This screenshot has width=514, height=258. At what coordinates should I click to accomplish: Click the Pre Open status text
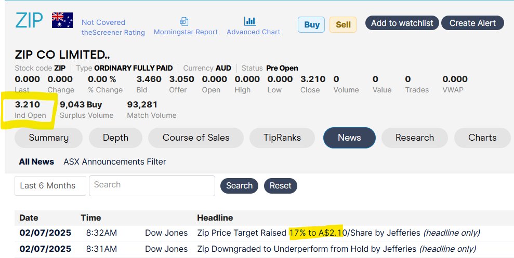tap(282, 68)
